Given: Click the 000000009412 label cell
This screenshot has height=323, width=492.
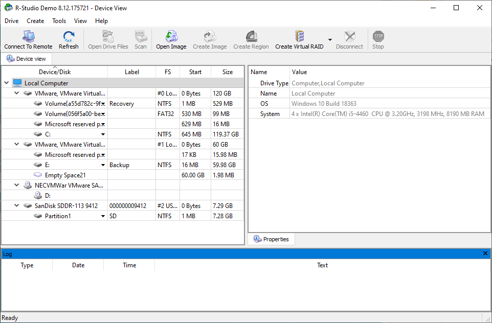Looking at the screenshot, I should (x=132, y=206).
